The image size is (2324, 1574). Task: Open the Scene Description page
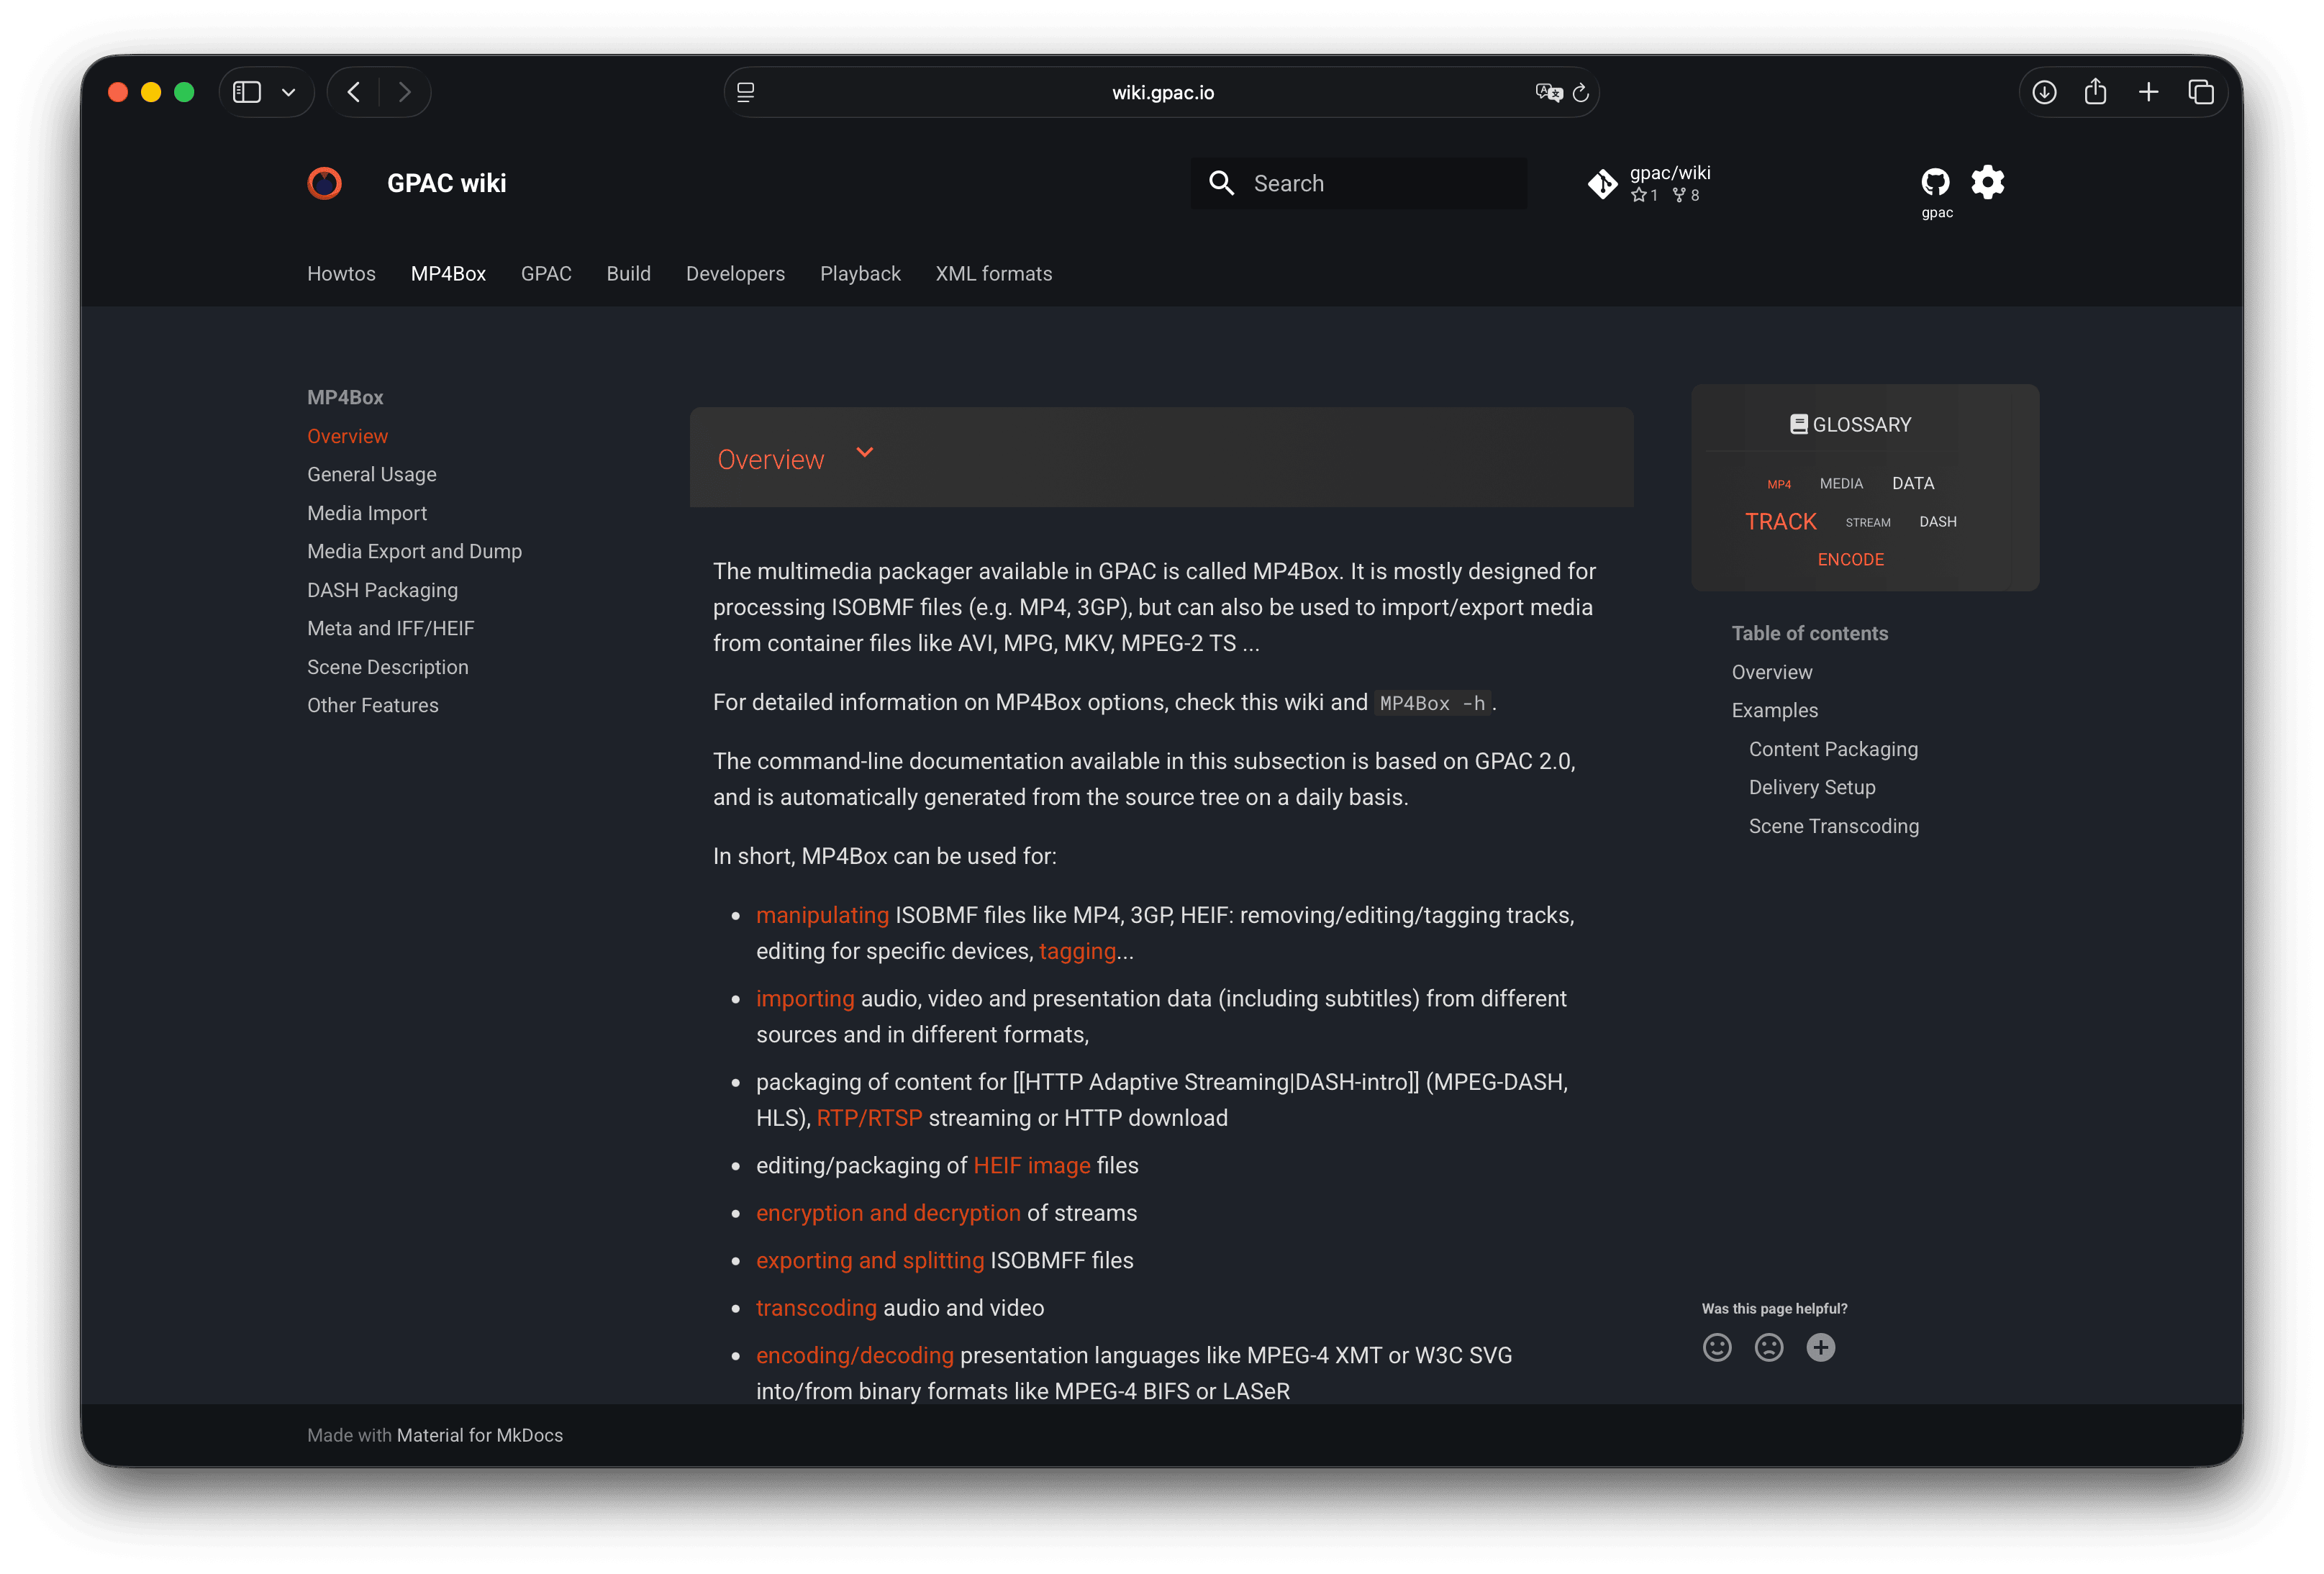click(x=387, y=667)
